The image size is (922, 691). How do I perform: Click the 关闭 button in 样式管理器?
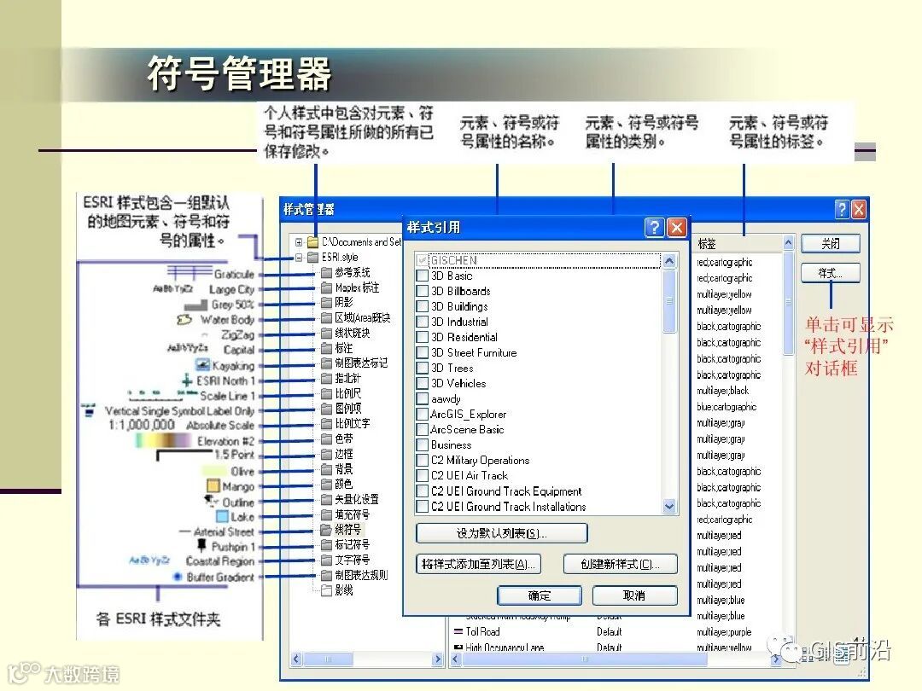point(831,243)
